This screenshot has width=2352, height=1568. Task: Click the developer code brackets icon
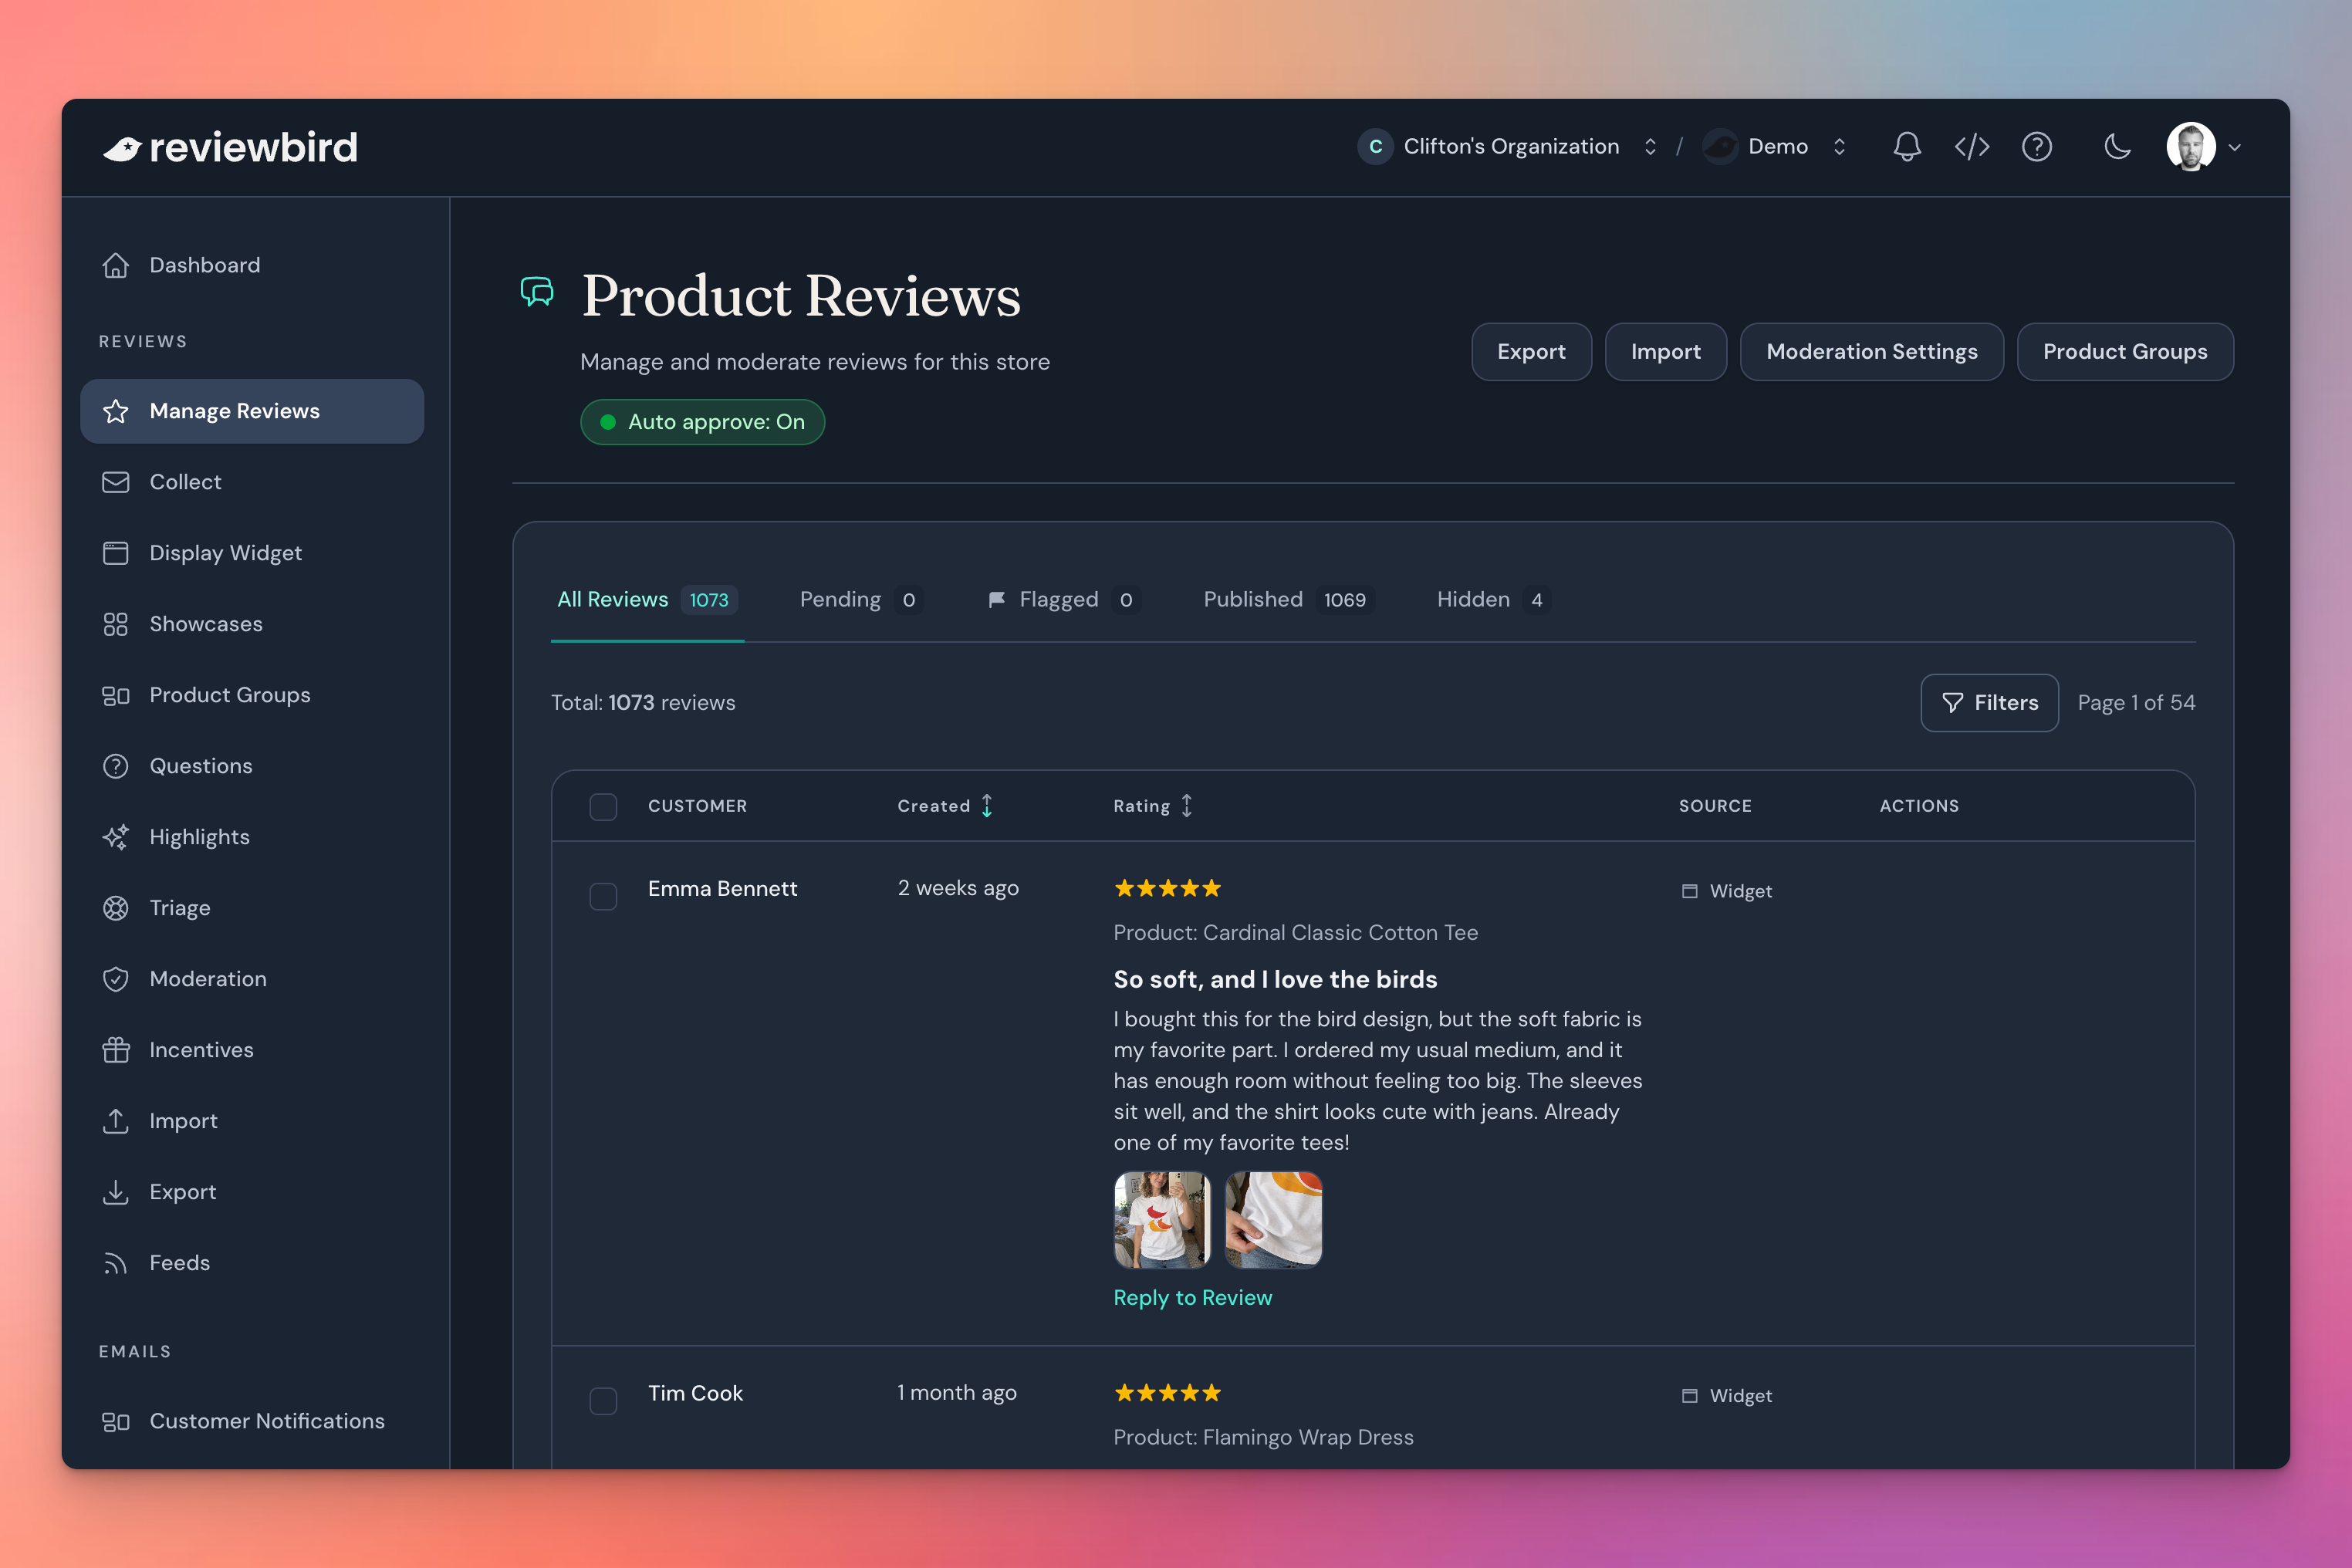pos(1972,147)
